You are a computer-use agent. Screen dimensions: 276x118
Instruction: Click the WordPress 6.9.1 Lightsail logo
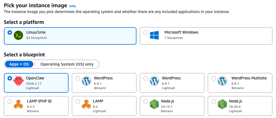[x=154, y=81]
